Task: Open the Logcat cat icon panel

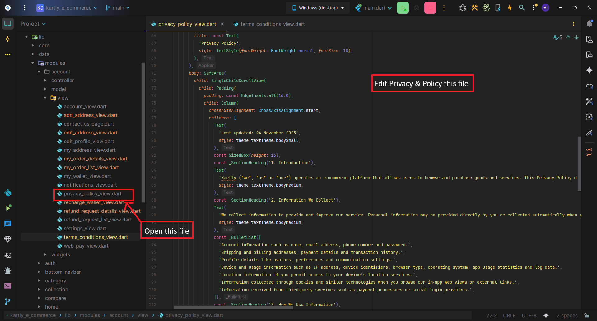Action: tap(8, 255)
